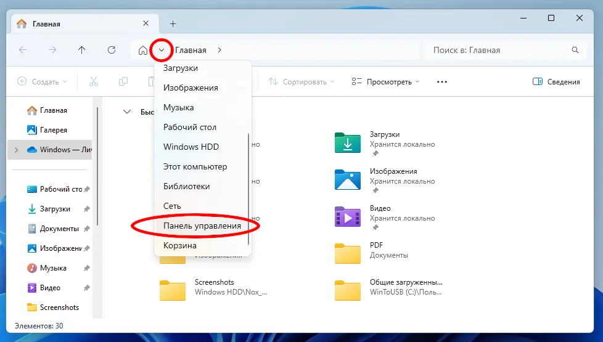603x342 pixels.
Task: Click the home icon in address bar
Action: [x=142, y=51]
